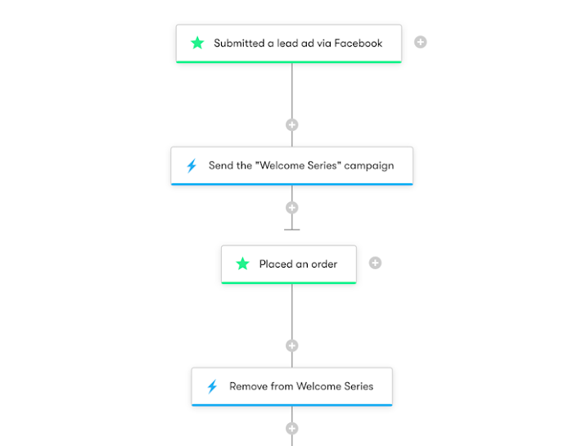The width and height of the screenshot is (573, 446).
Task: Click the green underline bar under Placed an order
Action: (289, 282)
